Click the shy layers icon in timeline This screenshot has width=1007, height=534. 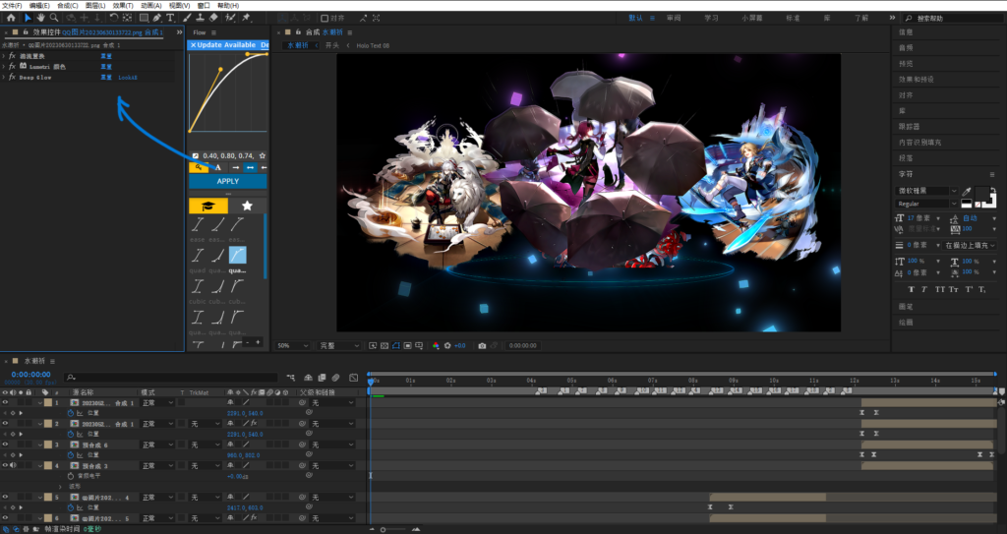click(x=308, y=378)
